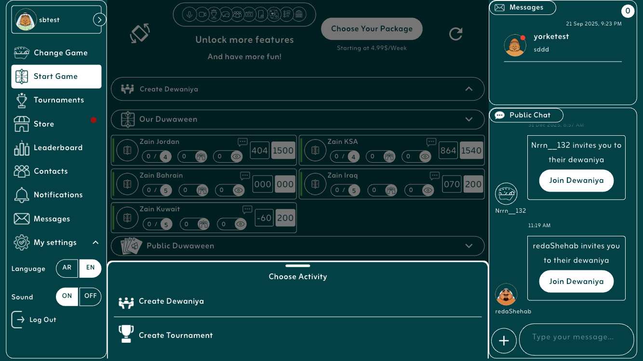Click the spectators eye icon on Zain KSA
Screen dimensions: 643x361
tap(425, 156)
